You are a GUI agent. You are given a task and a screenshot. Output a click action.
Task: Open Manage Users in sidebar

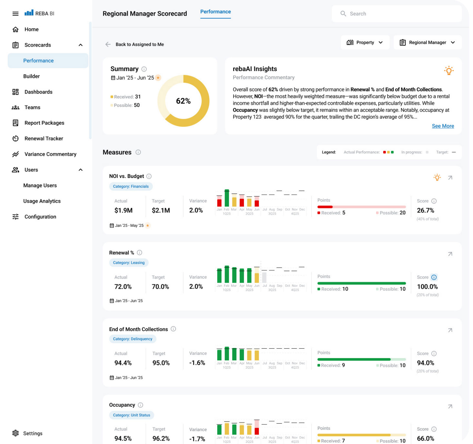click(40, 186)
